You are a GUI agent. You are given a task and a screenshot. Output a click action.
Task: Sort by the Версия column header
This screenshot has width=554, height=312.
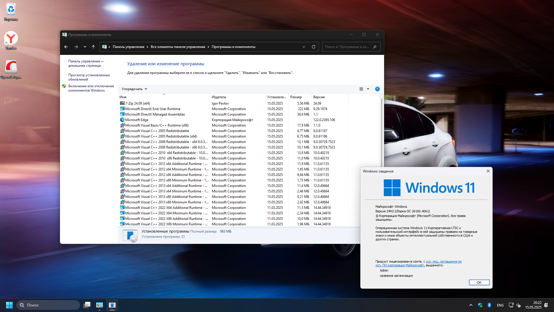(330, 97)
